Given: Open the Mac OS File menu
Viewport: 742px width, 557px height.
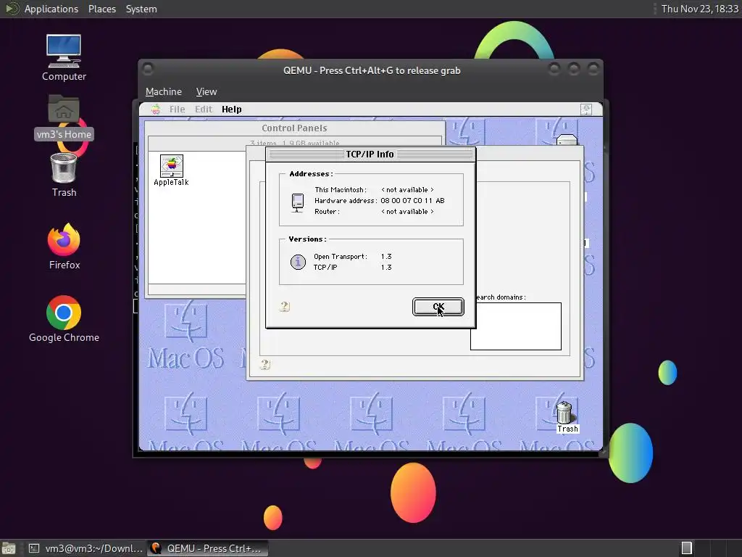Looking at the screenshot, I should coord(177,110).
